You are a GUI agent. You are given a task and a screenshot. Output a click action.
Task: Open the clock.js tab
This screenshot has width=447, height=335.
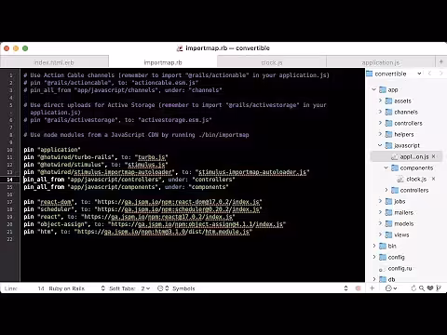(272, 62)
